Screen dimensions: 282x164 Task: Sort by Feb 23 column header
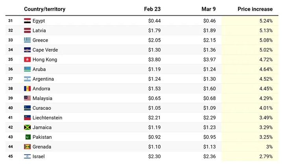click(152, 9)
